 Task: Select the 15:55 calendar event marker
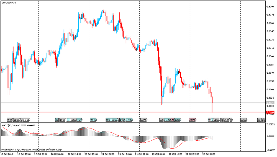click(x=26, y=120)
